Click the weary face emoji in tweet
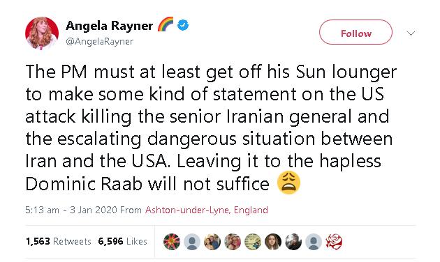This screenshot has height=262, width=440. pos(288,183)
